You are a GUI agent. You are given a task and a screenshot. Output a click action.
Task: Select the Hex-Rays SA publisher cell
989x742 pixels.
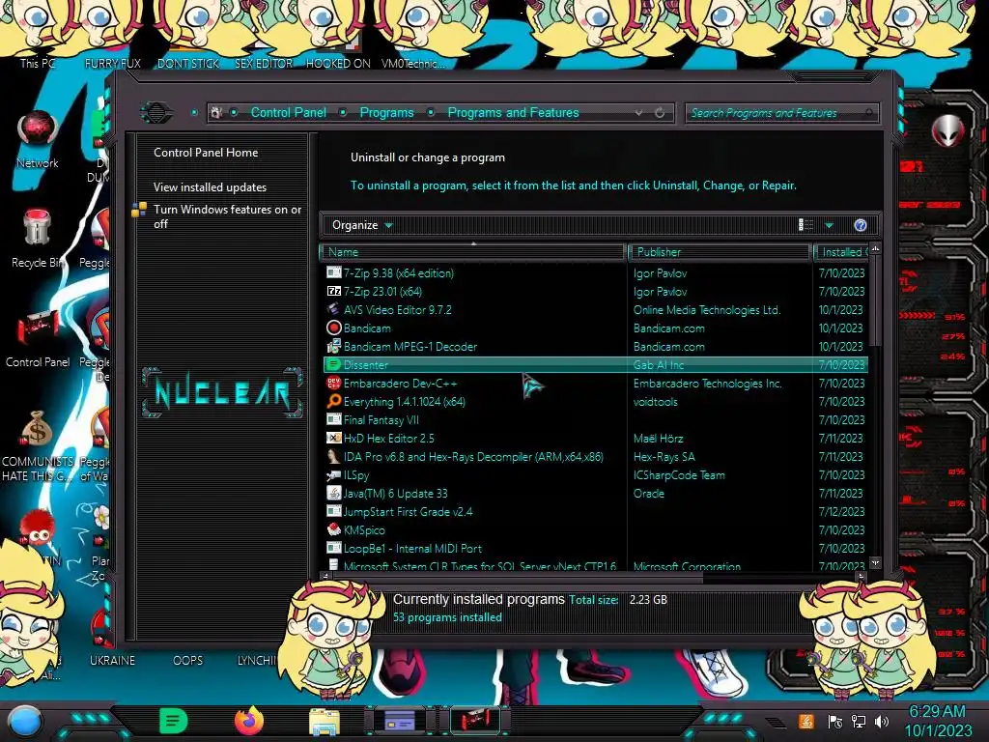664,456
